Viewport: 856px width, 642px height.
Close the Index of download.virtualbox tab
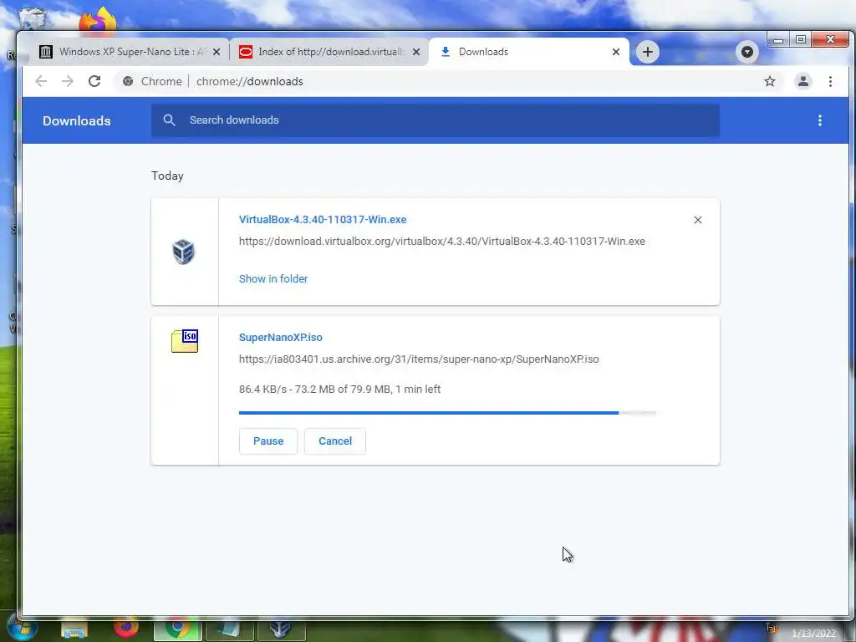pyautogui.click(x=416, y=52)
